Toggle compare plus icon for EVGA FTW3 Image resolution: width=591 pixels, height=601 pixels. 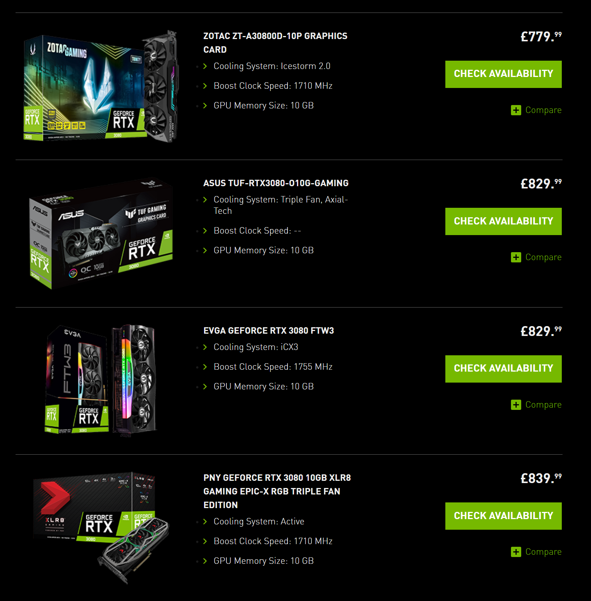(516, 405)
